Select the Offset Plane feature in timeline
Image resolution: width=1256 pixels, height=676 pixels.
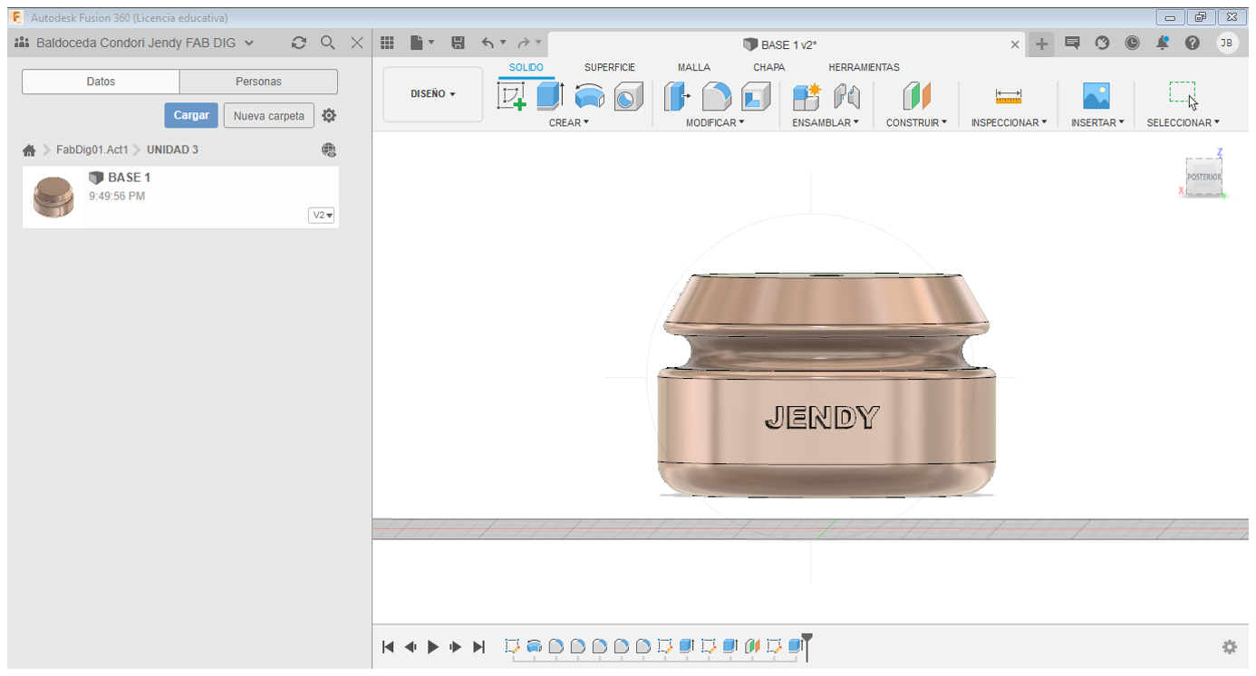tap(752, 646)
